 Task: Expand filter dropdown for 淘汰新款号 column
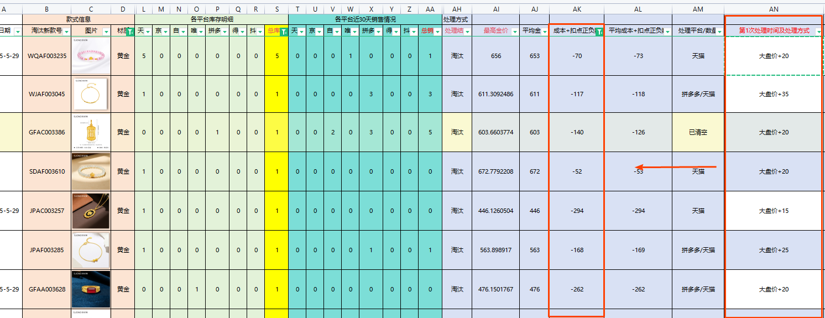(66, 32)
